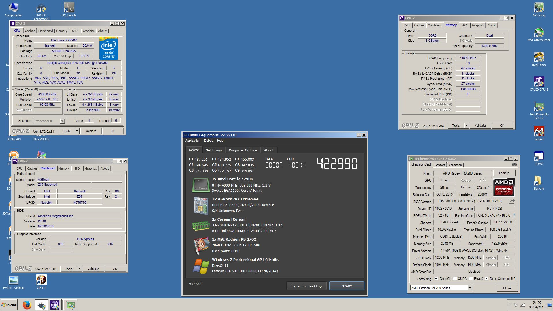Toggle the CUDA checkbox in GPU-Z

(454, 278)
